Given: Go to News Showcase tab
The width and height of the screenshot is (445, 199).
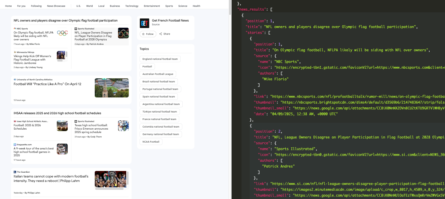Looking at the screenshot, I should click(x=56, y=6).
